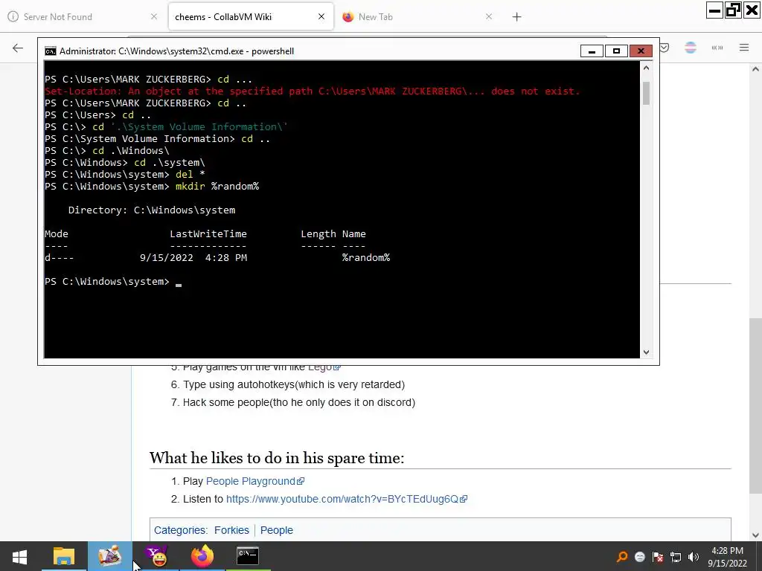Open the Windows Start menu
Screen dimensions: 762x571
(x=19, y=556)
